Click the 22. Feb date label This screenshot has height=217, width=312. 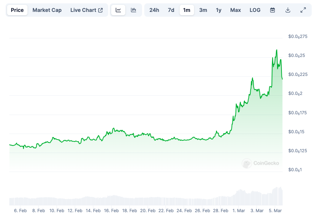tap(166, 210)
